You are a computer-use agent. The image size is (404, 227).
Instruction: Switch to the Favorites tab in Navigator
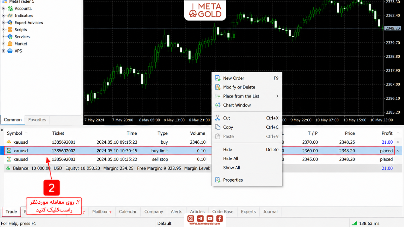pos(37,120)
